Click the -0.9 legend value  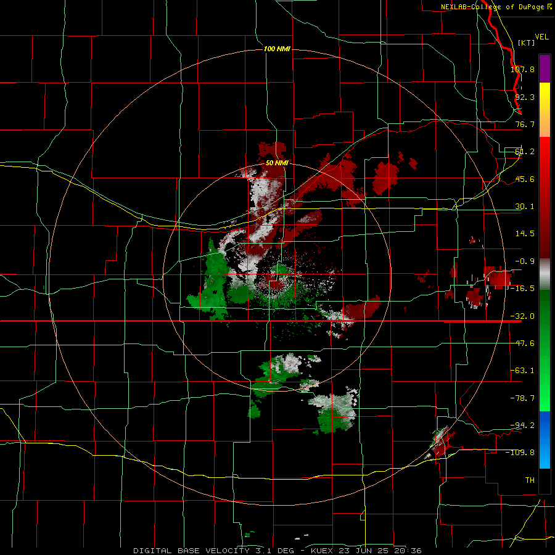tap(525, 261)
